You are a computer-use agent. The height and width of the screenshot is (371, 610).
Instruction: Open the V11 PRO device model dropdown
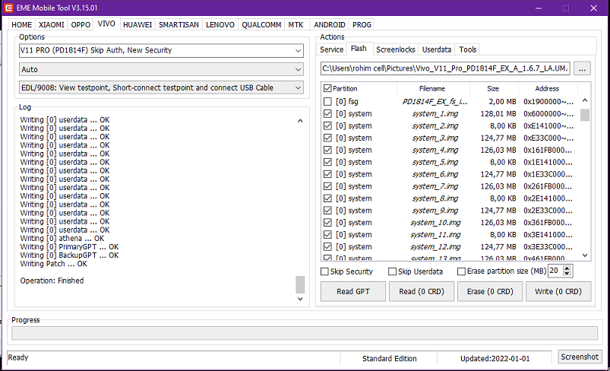(161, 51)
